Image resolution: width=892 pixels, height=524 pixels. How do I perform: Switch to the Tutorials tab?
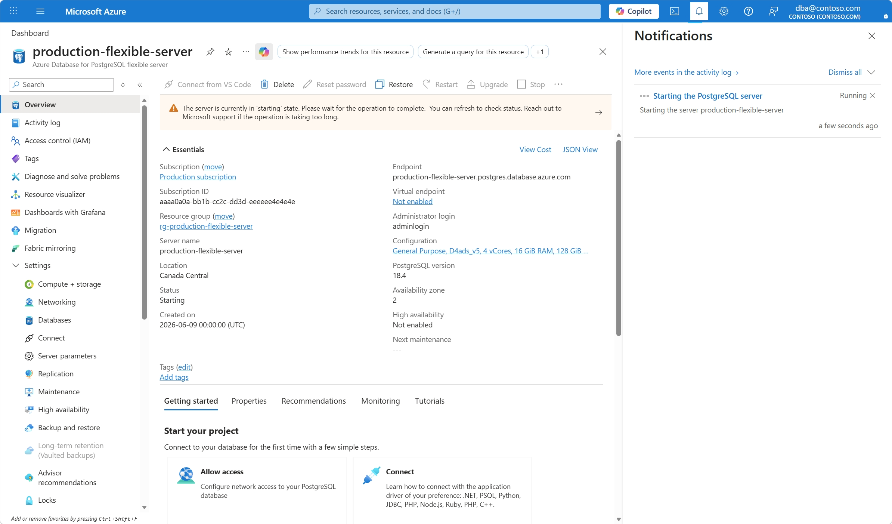tap(430, 401)
